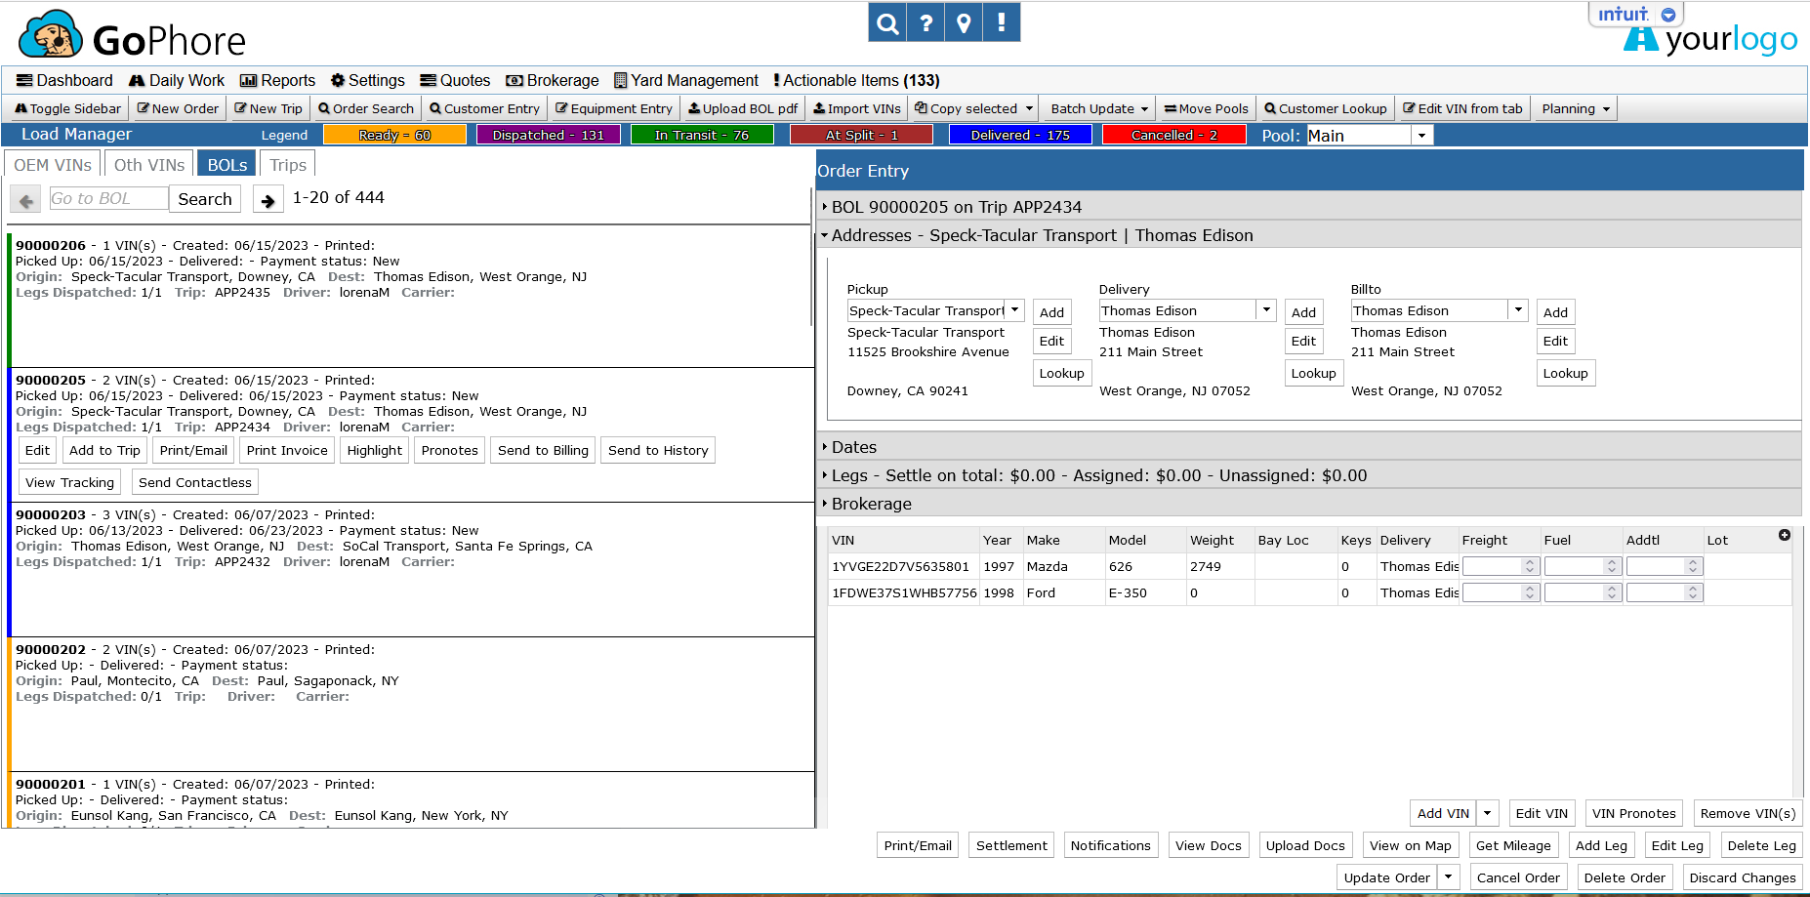Switch to the Oth VINs tab

(x=149, y=165)
